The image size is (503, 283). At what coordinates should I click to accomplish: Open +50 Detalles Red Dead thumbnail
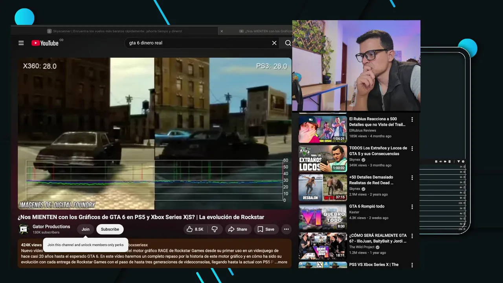[323, 188]
